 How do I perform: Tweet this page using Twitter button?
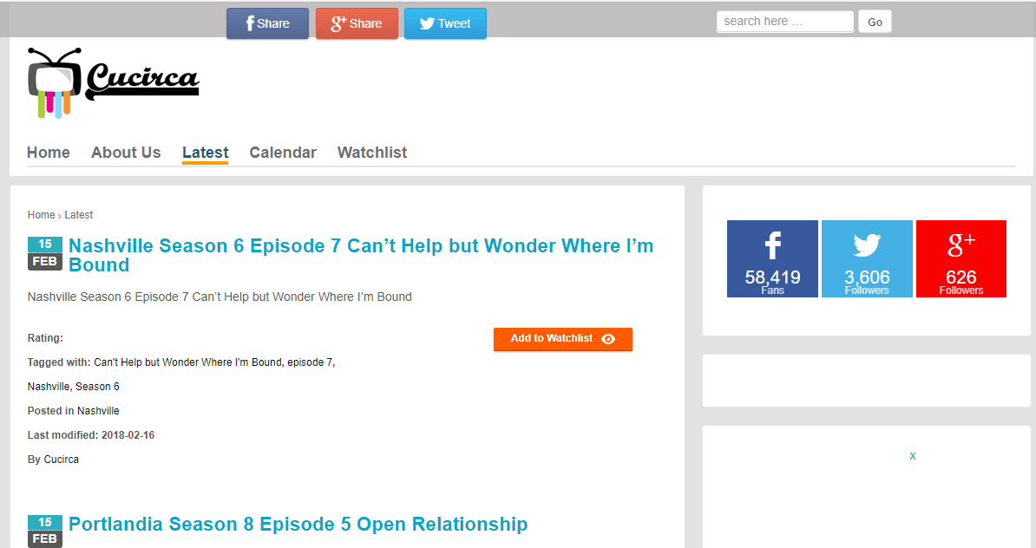(445, 23)
